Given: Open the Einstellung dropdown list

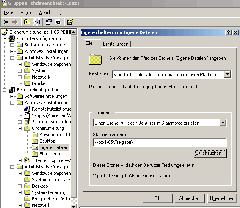Looking at the screenshot, I should click(228, 75).
